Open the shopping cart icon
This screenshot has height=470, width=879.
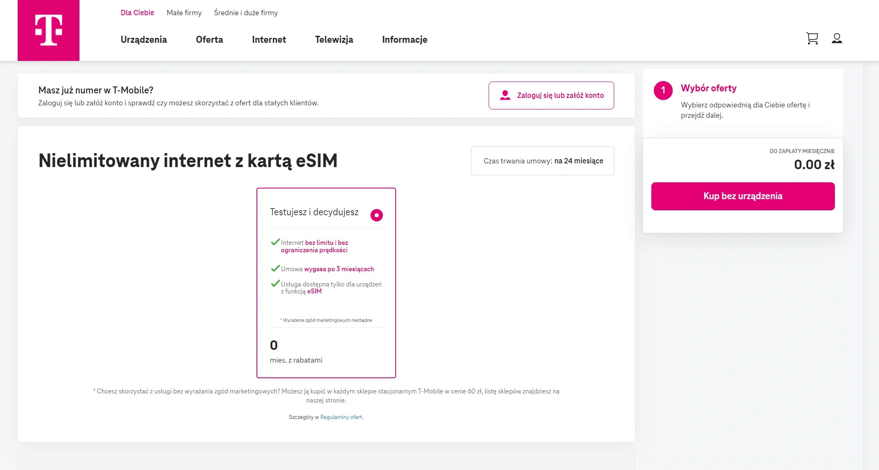(x=812, y=39)
